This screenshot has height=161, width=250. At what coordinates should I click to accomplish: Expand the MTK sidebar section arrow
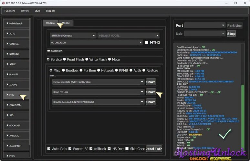click(7, 95)
